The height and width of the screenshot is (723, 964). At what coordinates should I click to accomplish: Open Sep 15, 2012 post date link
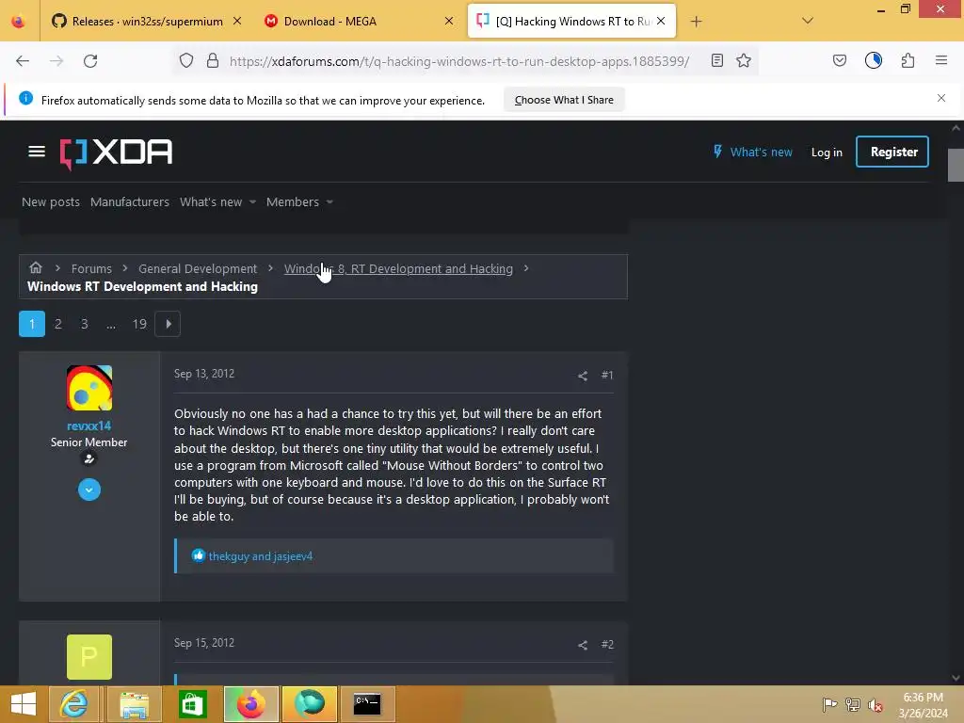(x=204, y=643)
